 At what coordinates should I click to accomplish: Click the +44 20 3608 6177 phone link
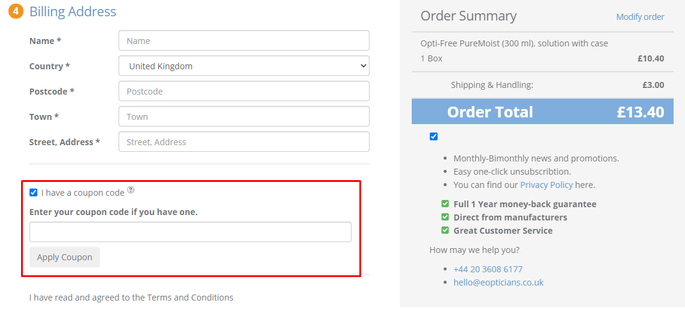pyautogui.click(x=488, y=269)
